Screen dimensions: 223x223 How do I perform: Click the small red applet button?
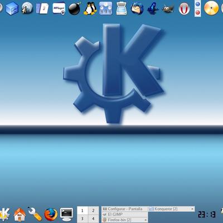198,12
